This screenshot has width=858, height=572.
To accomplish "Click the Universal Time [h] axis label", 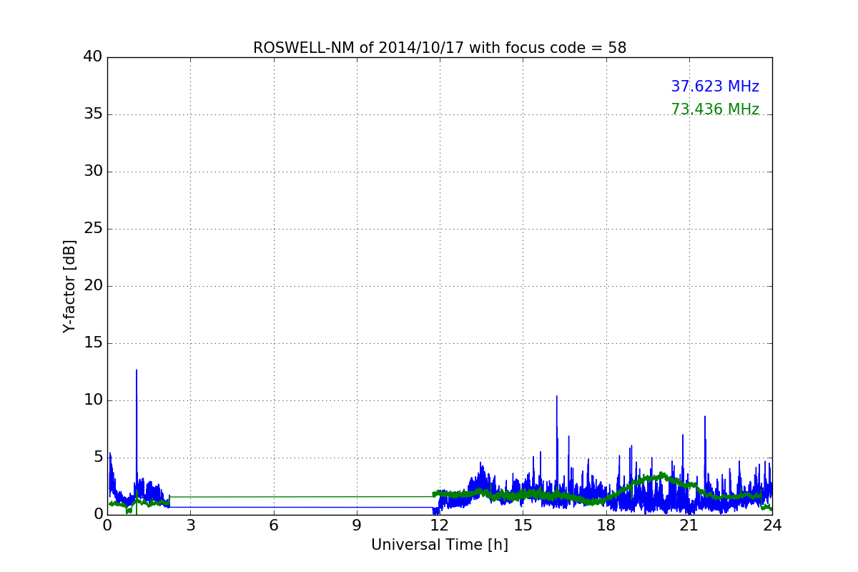I will [440, 545].
